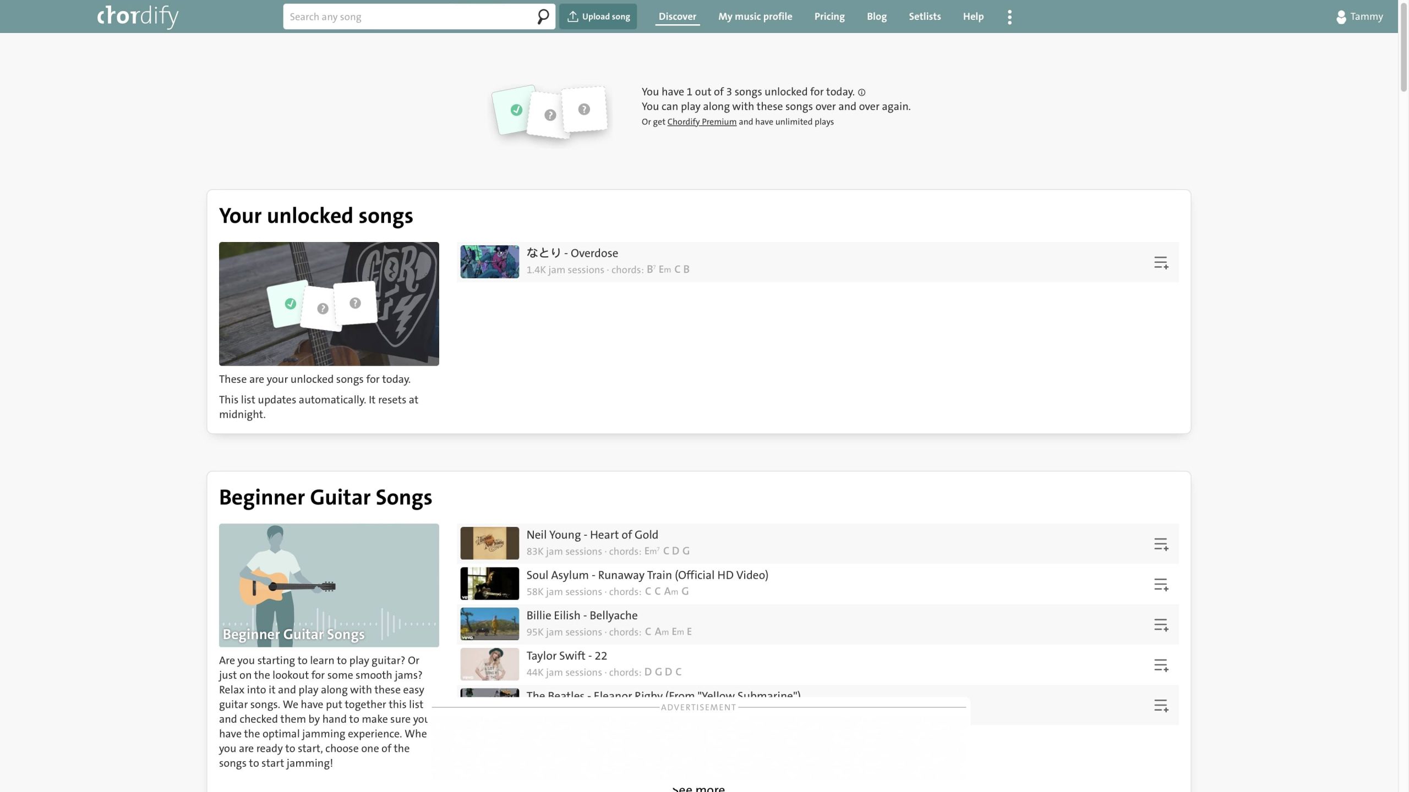Focus the Search any song field
Viewport: 1409px width, 792px height.
click(x=407, y=16)
